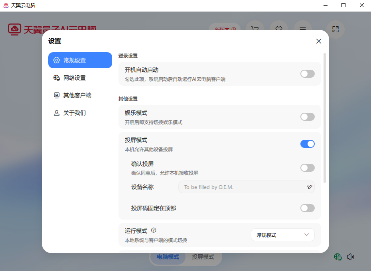Open the 运行模式 常规模式 dropdown

[x=282, y=235]
